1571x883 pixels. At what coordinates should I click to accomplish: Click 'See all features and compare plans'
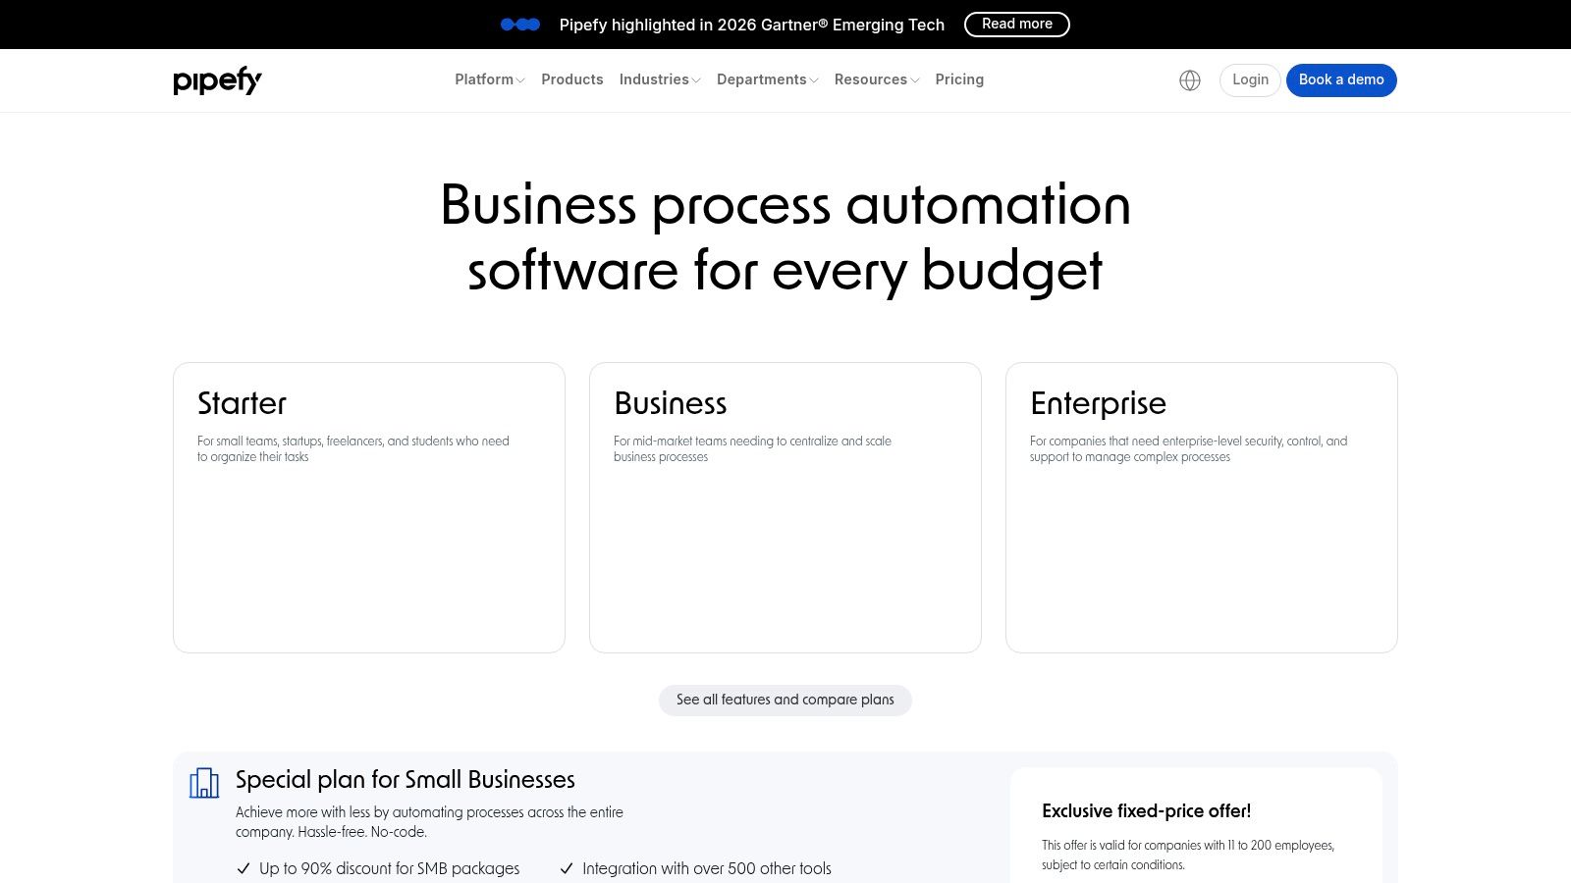click(785, 700)
